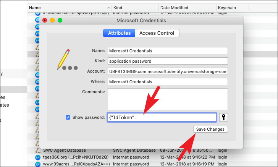
Task: Click the @ icon beside www.99acres
Action: (37, 164)
